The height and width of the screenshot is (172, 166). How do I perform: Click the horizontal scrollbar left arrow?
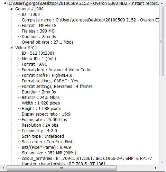pos(3,168)
